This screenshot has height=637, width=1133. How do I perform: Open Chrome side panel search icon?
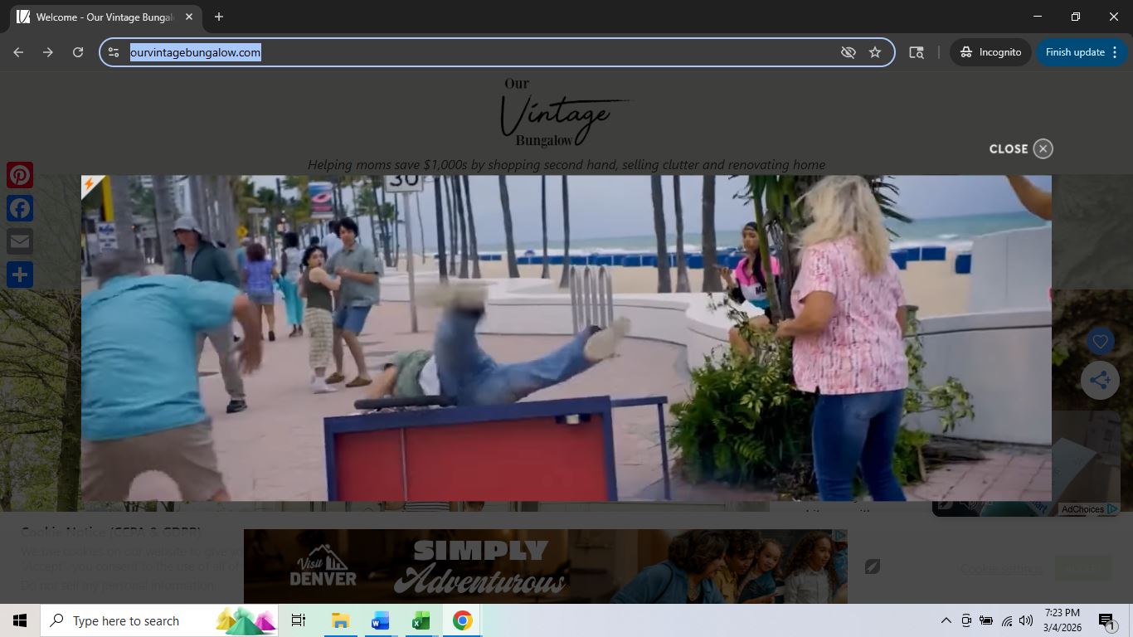[x=917, y=52]
